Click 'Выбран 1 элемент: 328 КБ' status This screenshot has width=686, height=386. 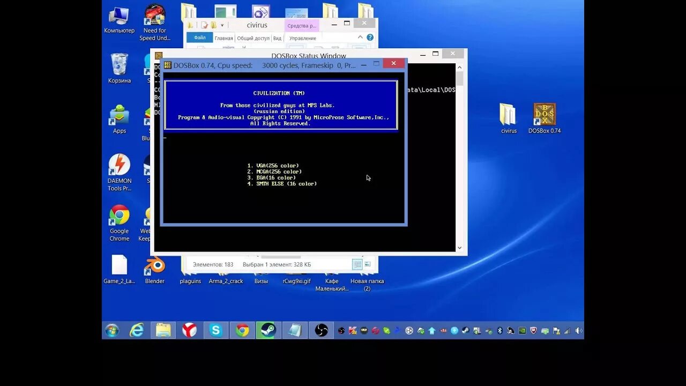coord(277,265)
